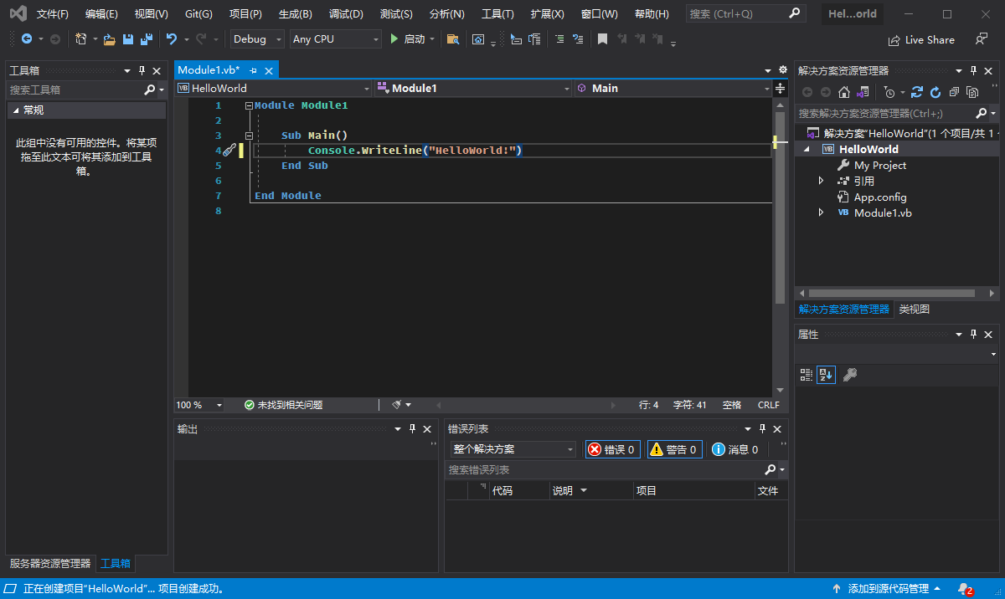The image size is (1005, 599).
Task: Toggle the 消息 0 messages filter
Action: (734, 449)
